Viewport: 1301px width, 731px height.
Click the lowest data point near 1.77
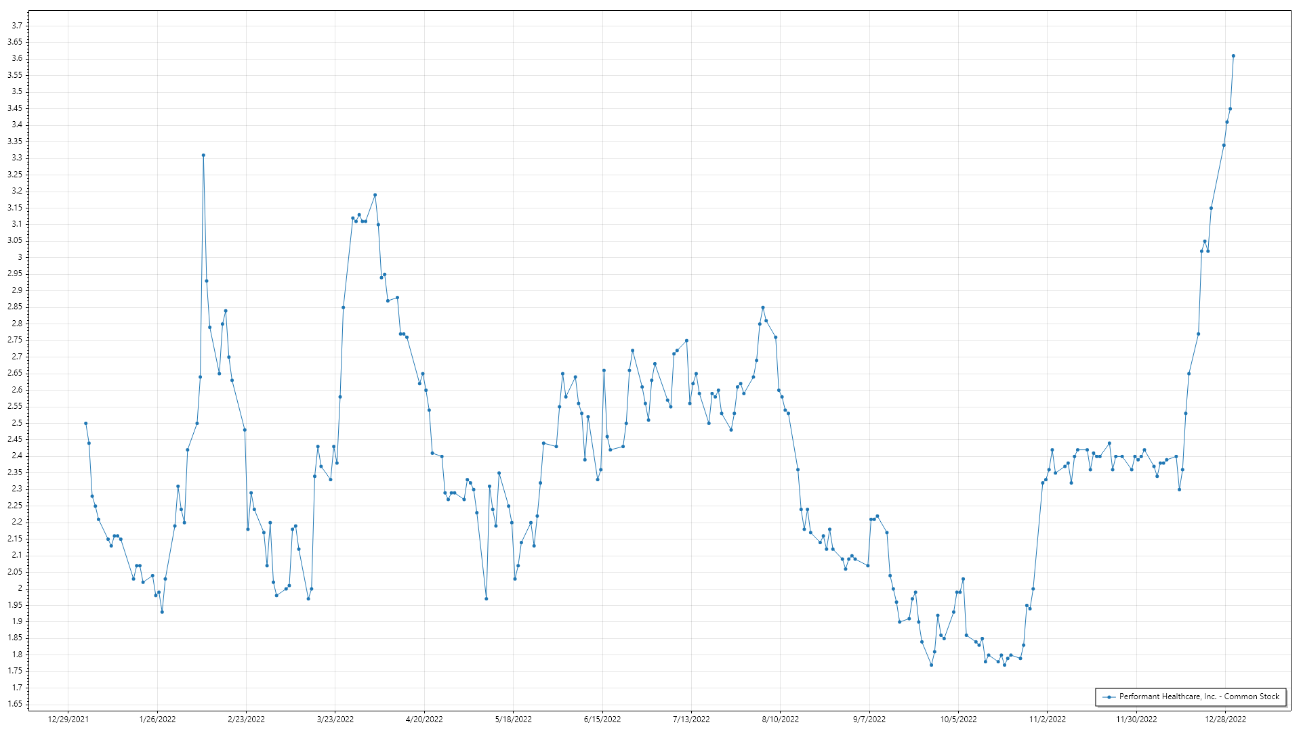tap(931, 665)
